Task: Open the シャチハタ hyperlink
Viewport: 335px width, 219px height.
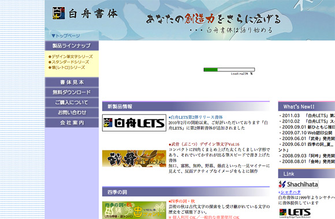Action: coord(291,192)
